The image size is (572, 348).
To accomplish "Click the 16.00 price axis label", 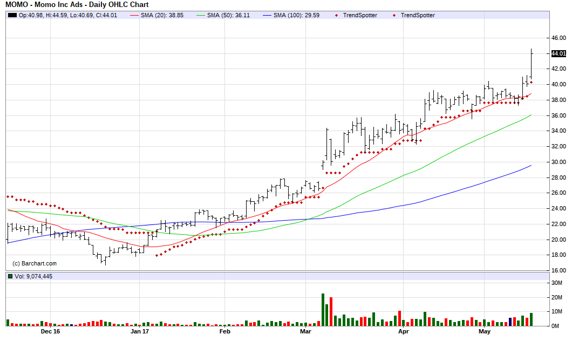I will pos(559,271).
